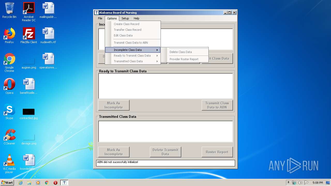
Task: Click the status message field
Action: pos(165,163)
